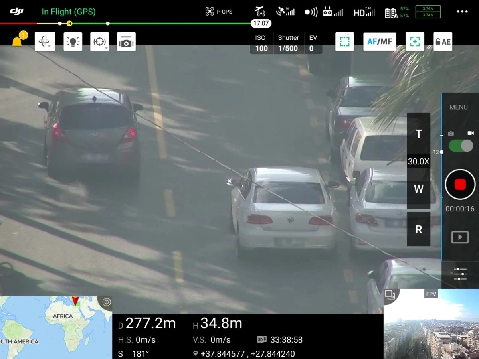Viewport: 479px width, 359px height.
Task: Open P-GPS flight mode status
Action: coord(219,12)
